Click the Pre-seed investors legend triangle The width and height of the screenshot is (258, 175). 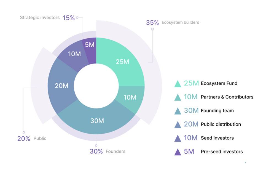coord(178,152)
